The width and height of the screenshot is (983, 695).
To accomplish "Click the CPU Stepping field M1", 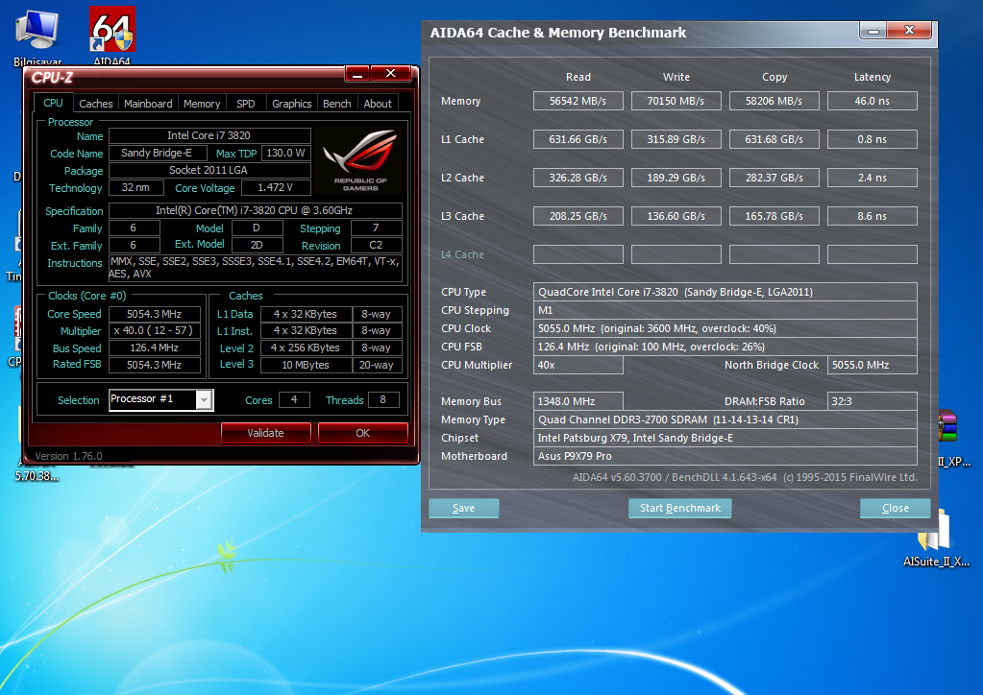I will [x=725, y=310].
